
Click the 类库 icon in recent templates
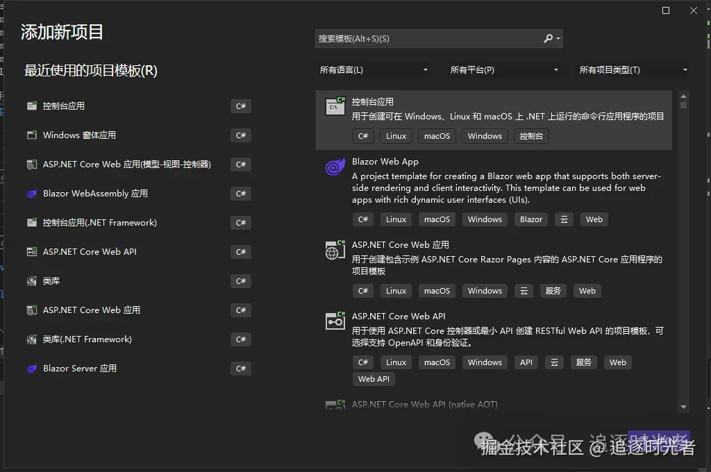pos(32,281)
